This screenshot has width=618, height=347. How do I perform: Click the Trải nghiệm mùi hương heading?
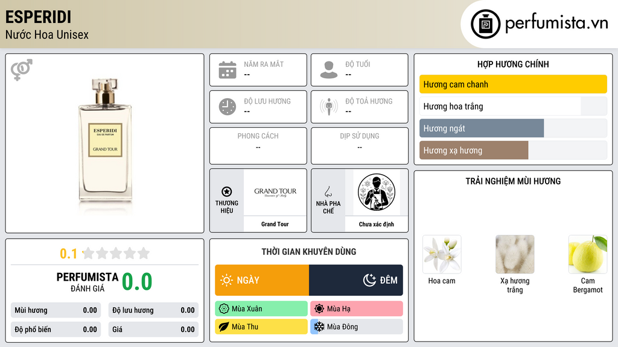(513, 181)
